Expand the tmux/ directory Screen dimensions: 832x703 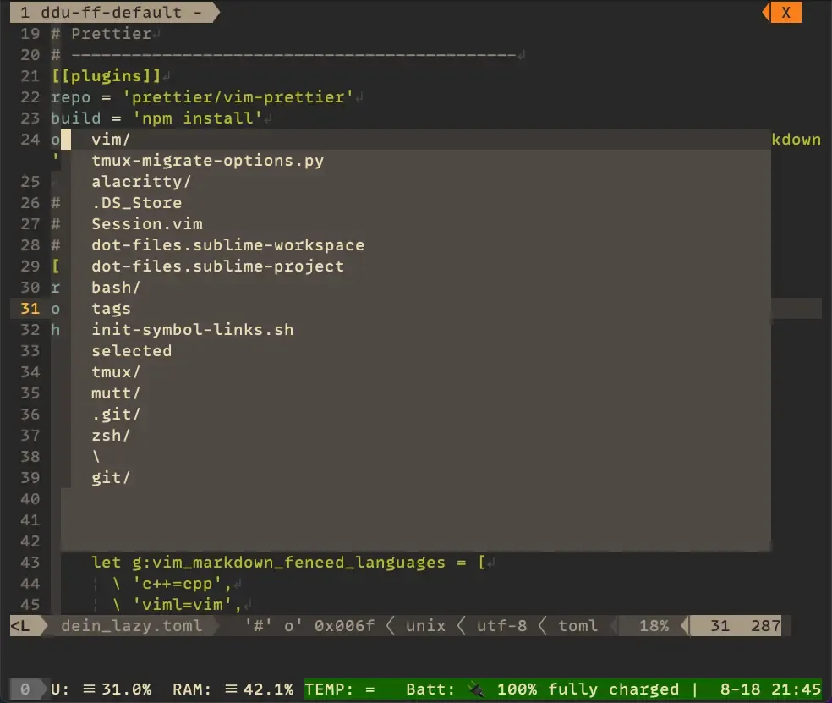tap(116, 372)
